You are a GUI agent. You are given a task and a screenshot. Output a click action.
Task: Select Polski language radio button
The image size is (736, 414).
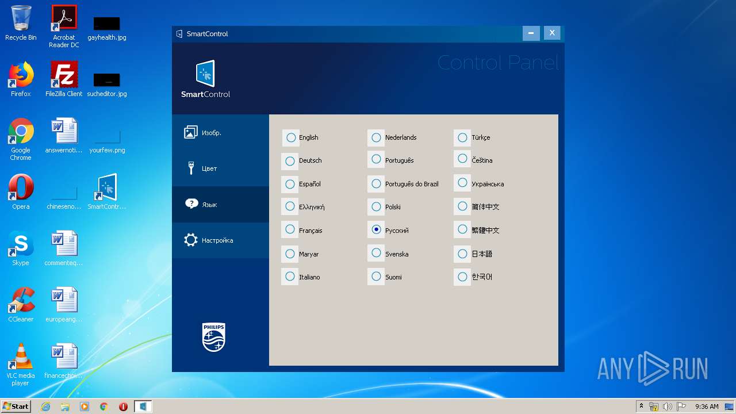click(x=376, y=206)
